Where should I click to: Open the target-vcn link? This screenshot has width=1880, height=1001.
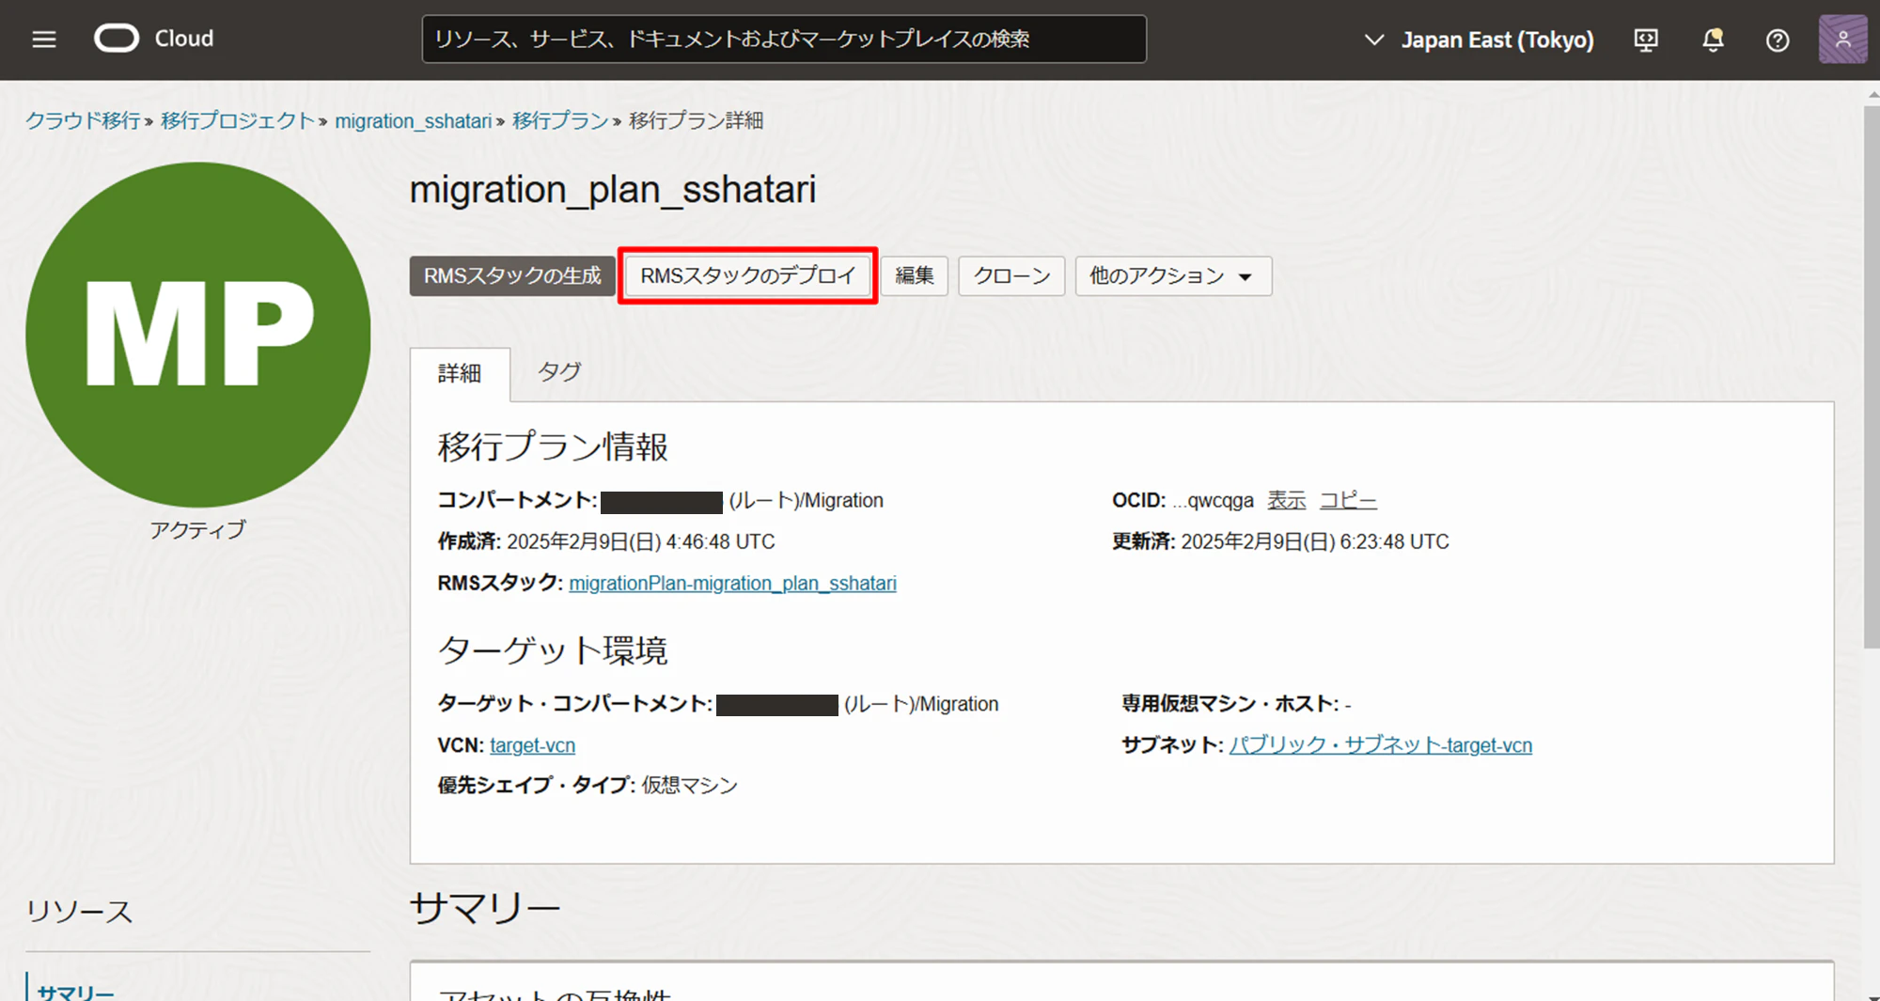(532, 745)
